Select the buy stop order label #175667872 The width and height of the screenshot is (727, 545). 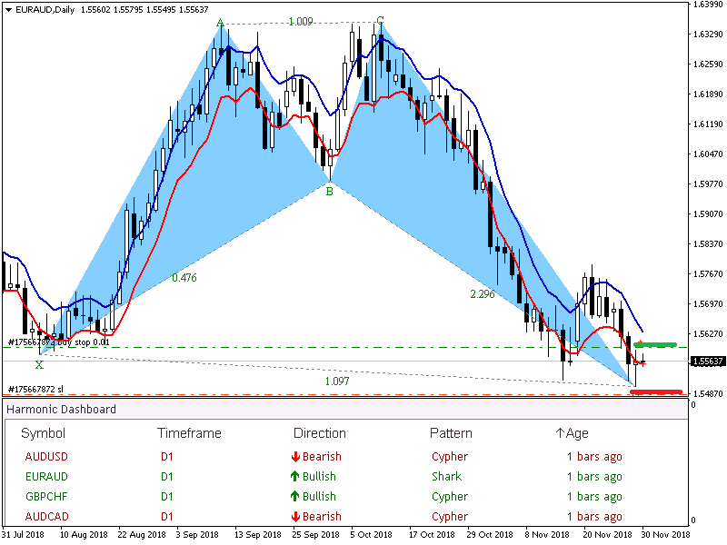(x=59, y=342)
